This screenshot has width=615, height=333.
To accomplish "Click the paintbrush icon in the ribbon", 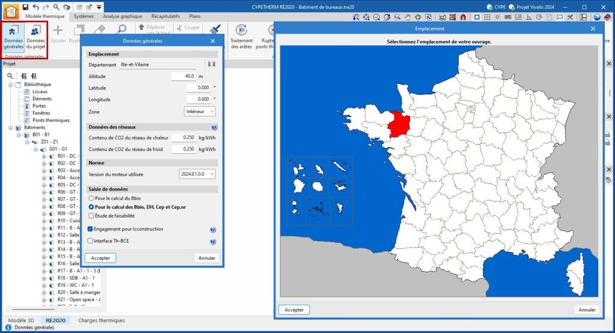I will [x=214, y=29].
